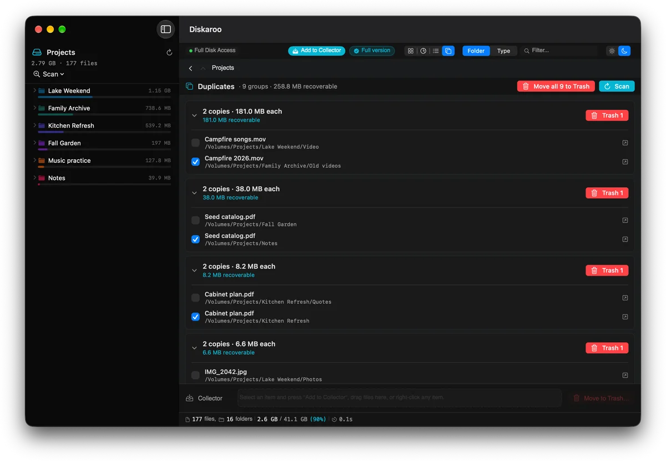The height and width of the screenshot is (461, 666).
Task: Expand the Family Archive folder
Action: pyautogui.click(x=34, y=108)
